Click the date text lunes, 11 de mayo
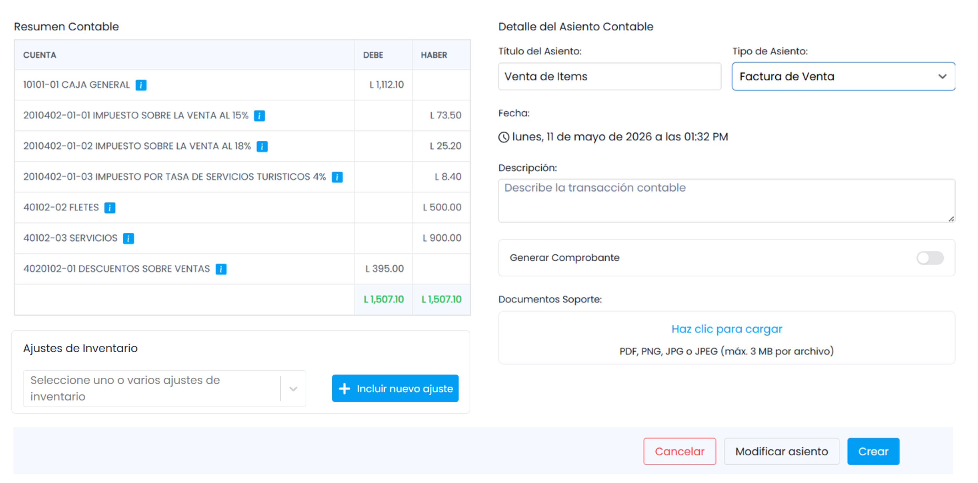Screen dimensions: 978x483 click(x=620, y=137)
